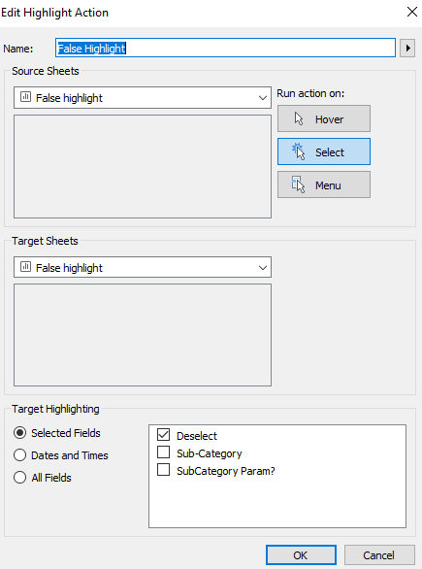Image resolution: width=422 pixels, height=569 pixels.
Task: Click inside the Name text field
Action: [225, 48]
